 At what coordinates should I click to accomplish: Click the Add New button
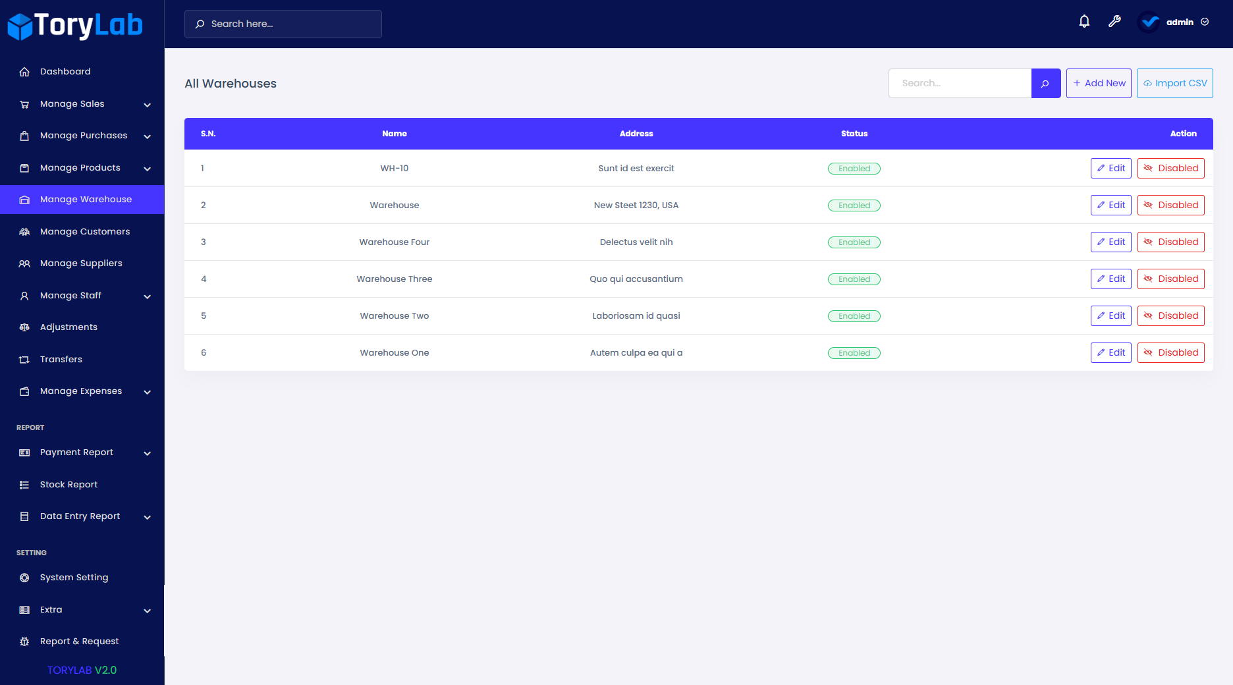pyautogui.click(x=1098, y=83)
